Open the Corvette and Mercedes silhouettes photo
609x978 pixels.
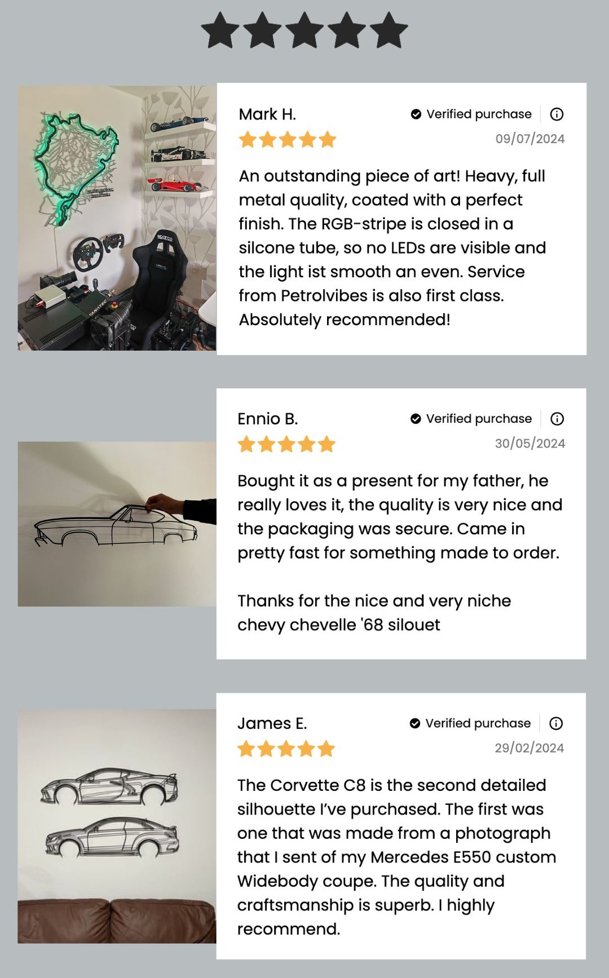coord(117,826)
